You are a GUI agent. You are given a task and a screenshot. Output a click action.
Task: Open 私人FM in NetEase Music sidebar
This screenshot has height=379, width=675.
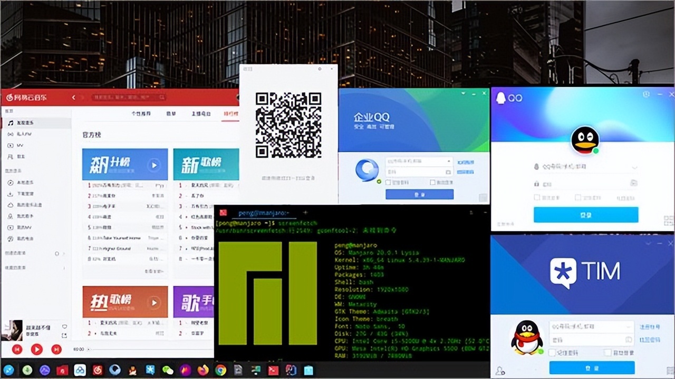coord(35,134)
